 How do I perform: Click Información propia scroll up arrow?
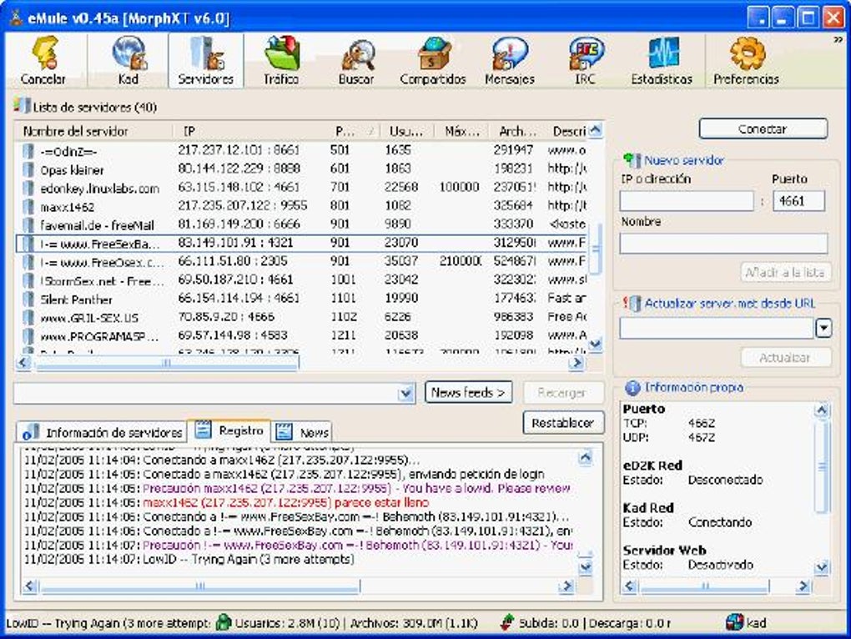coord(821,410)
